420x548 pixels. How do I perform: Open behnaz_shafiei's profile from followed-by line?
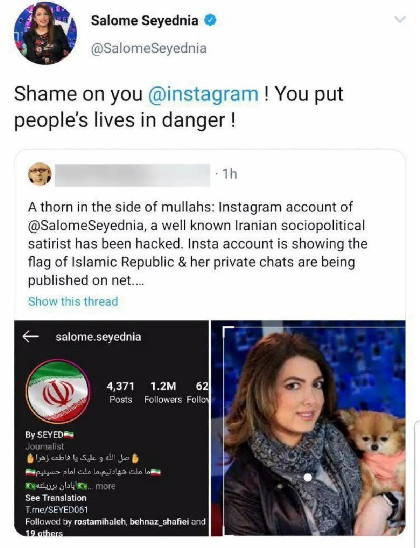pos(159,522)
